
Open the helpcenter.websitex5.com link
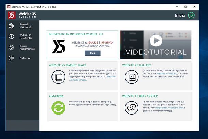(169, 108)
